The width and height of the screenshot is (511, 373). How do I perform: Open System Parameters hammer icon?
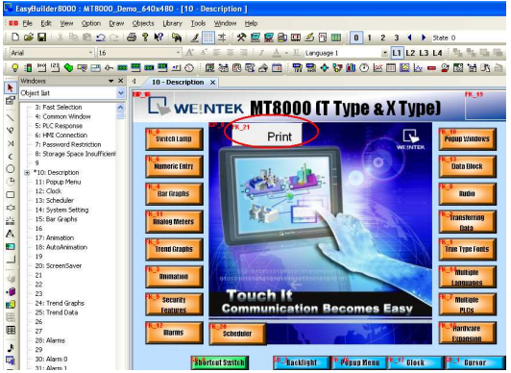(x=241, y=37)
